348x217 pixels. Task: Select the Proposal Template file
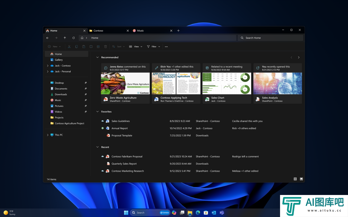122,136
